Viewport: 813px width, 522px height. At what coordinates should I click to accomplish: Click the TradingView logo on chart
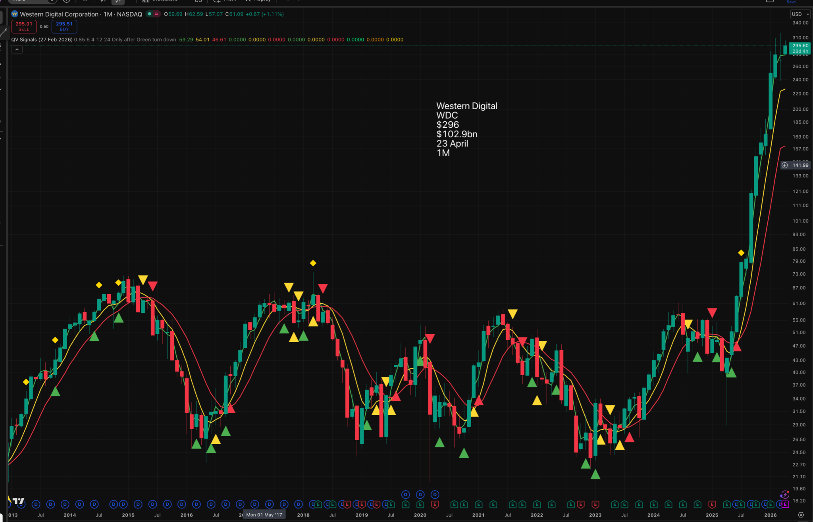[x=18, y=501]
